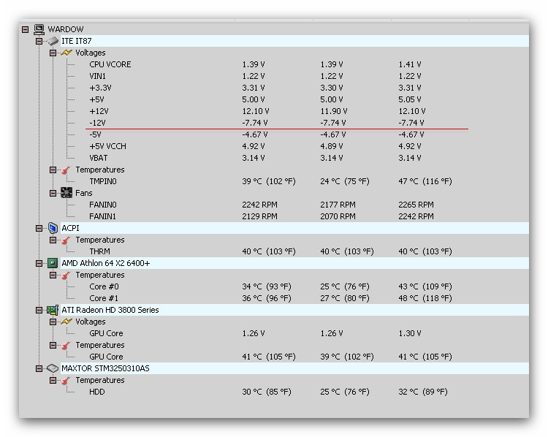The height and width of the screenshot is (437, 548).
Task: Select the WARDOW tree label
Action: pyautogui.click(x=66, y=29)
